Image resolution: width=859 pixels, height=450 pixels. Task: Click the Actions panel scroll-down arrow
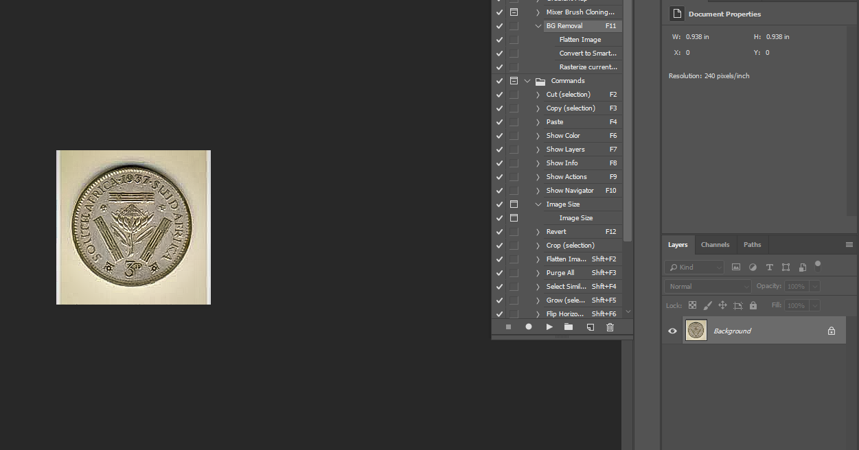628,312
